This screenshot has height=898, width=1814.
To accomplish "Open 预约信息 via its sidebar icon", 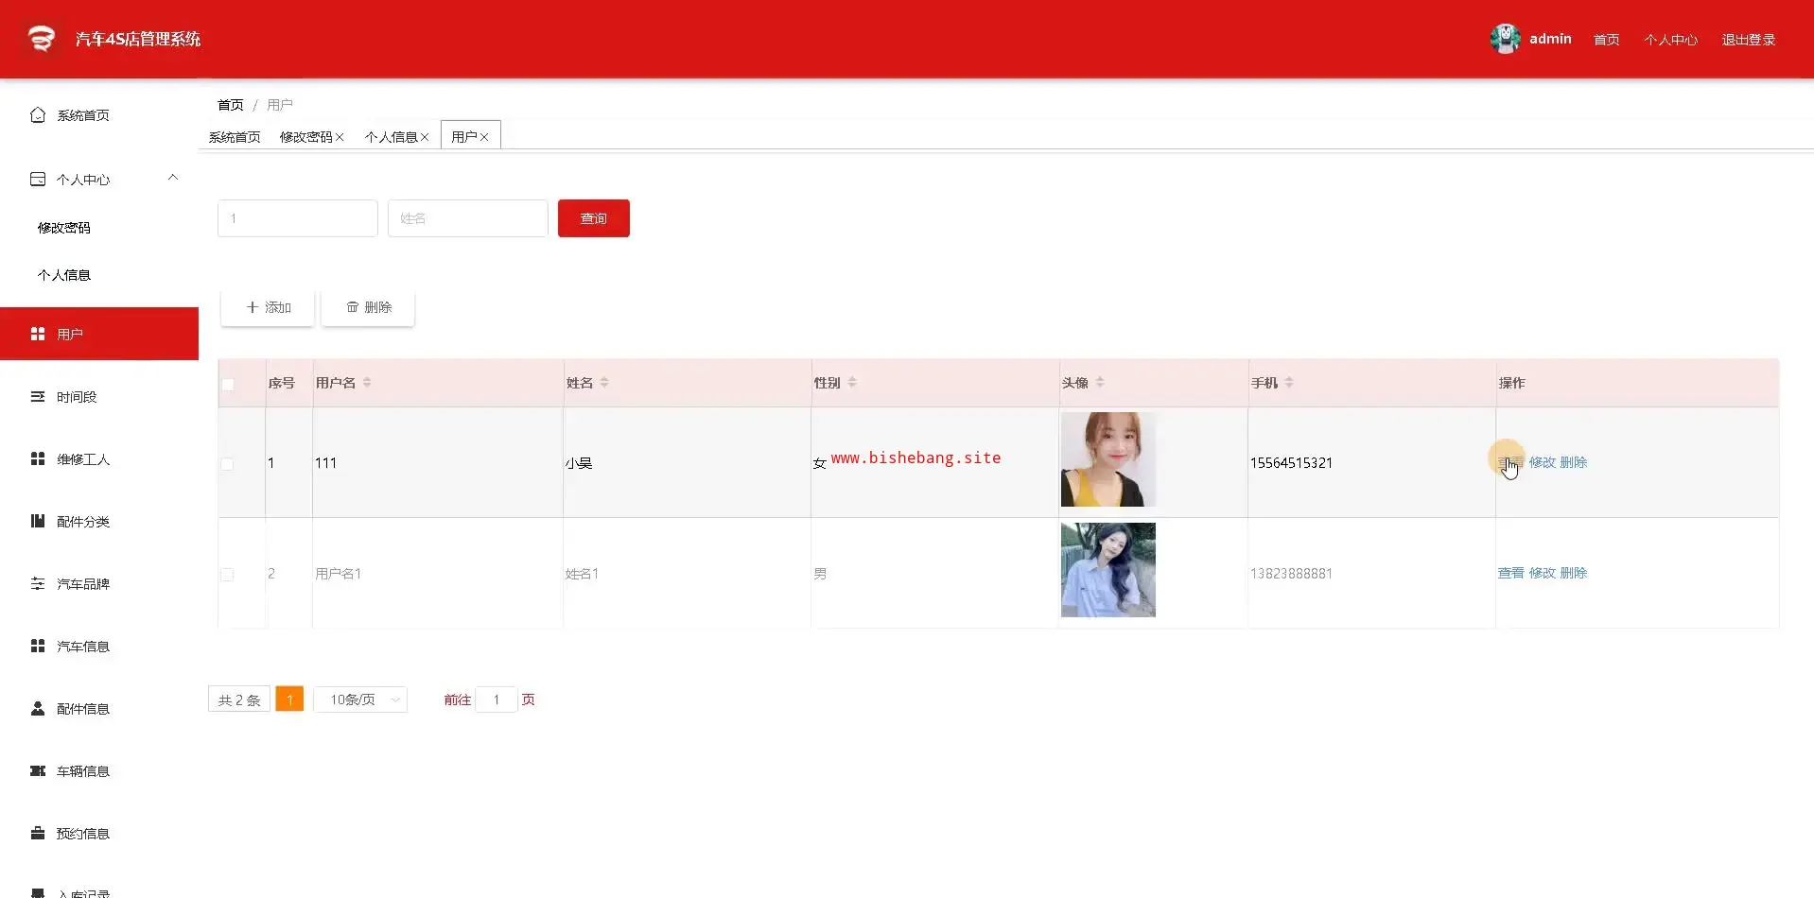I will coord(38,834).
